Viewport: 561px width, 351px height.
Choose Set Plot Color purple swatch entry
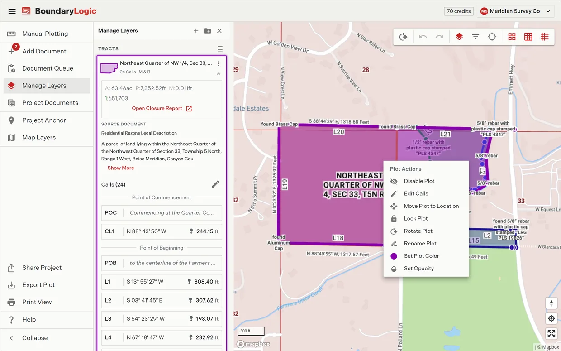[426, 256]
